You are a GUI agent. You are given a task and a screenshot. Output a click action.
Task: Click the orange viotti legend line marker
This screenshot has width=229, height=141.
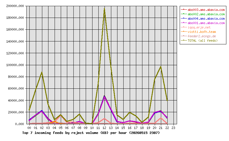coord(184,31)
